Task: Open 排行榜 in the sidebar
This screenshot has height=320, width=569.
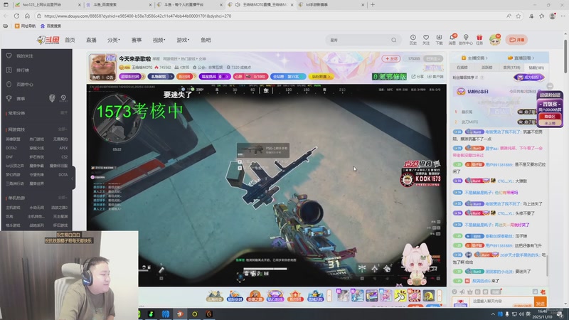Action: [23, 70]
